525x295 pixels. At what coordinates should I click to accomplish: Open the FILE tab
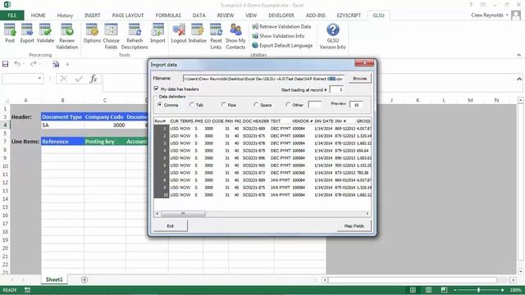pyautogui.click(x=12, y=16)
